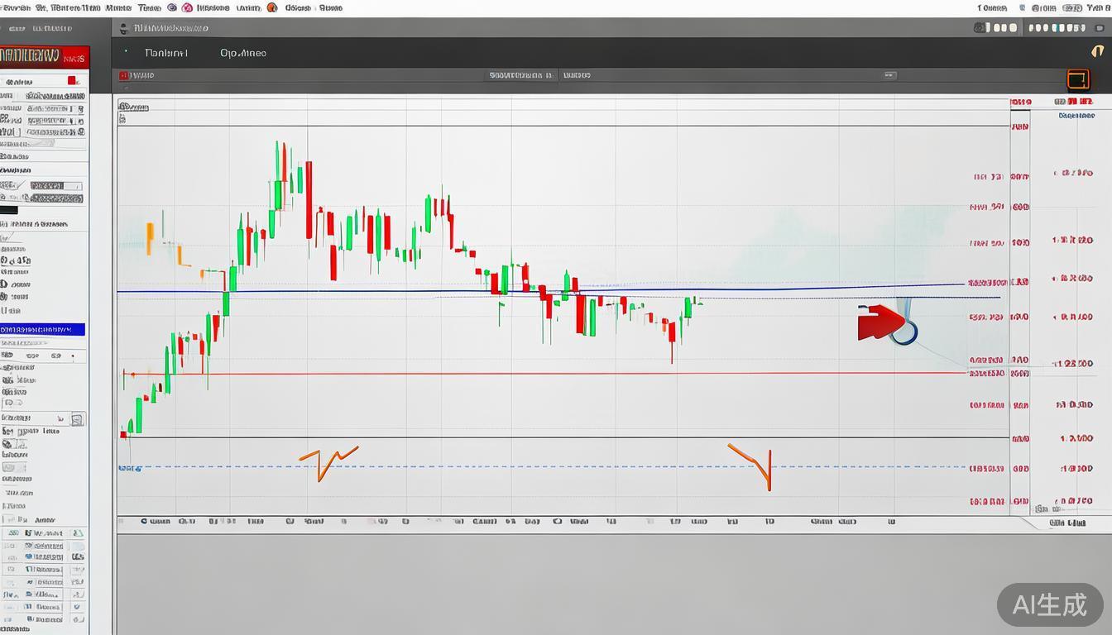Click the pink round icon in the top menu bar
Image resolution: width=1112 pixels, height=635 pixels.
[187, 7]
